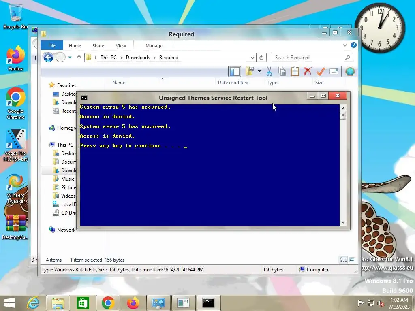Click the teal shell icon in toolbar
Screen dimensions: 415x311
click(350, 71)
